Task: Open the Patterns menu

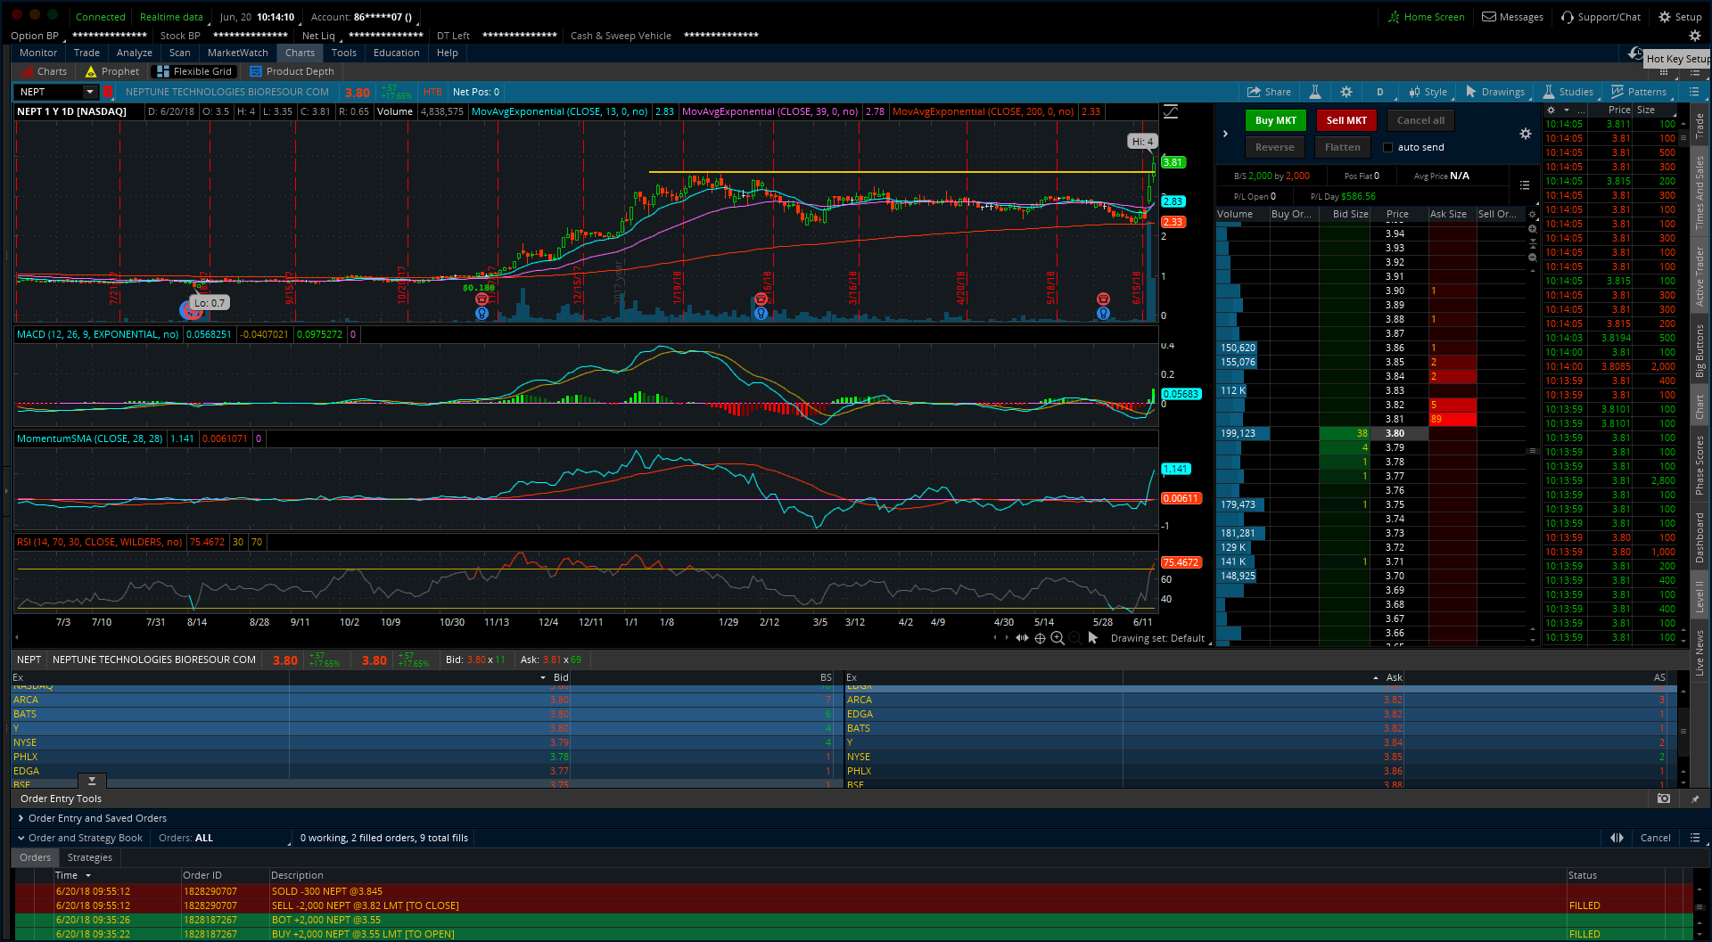Action: coord(1639,92)
